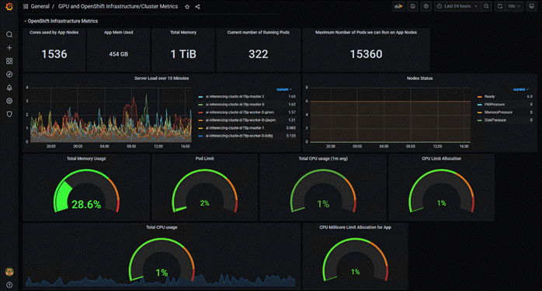This screenshot has width=542, height=291.
Task: Toggle the master-2 series in legend
Action: [235, 97]
